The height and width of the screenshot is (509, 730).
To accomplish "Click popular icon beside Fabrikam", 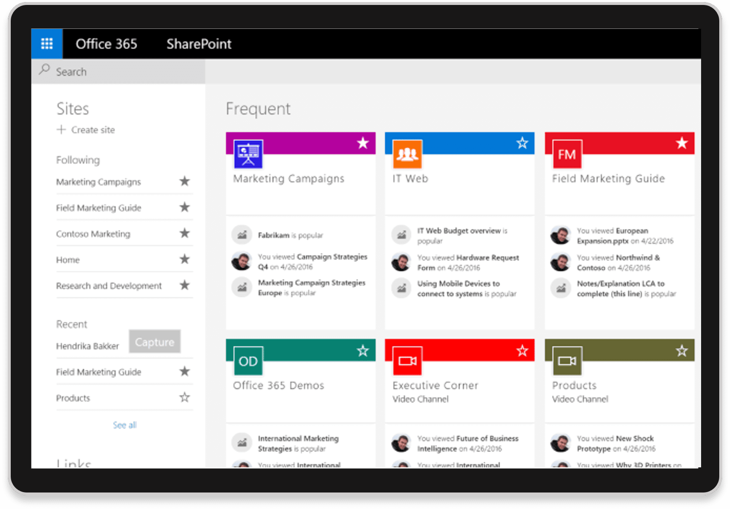I will click(242, 235).
